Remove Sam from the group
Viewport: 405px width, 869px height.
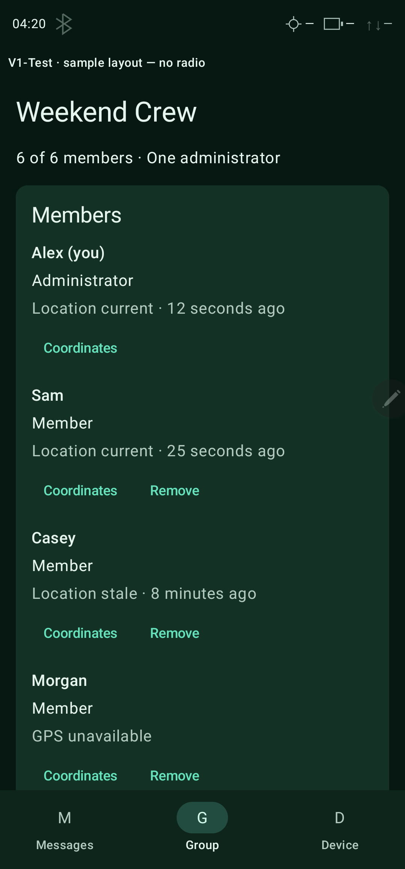click(175, 491)
